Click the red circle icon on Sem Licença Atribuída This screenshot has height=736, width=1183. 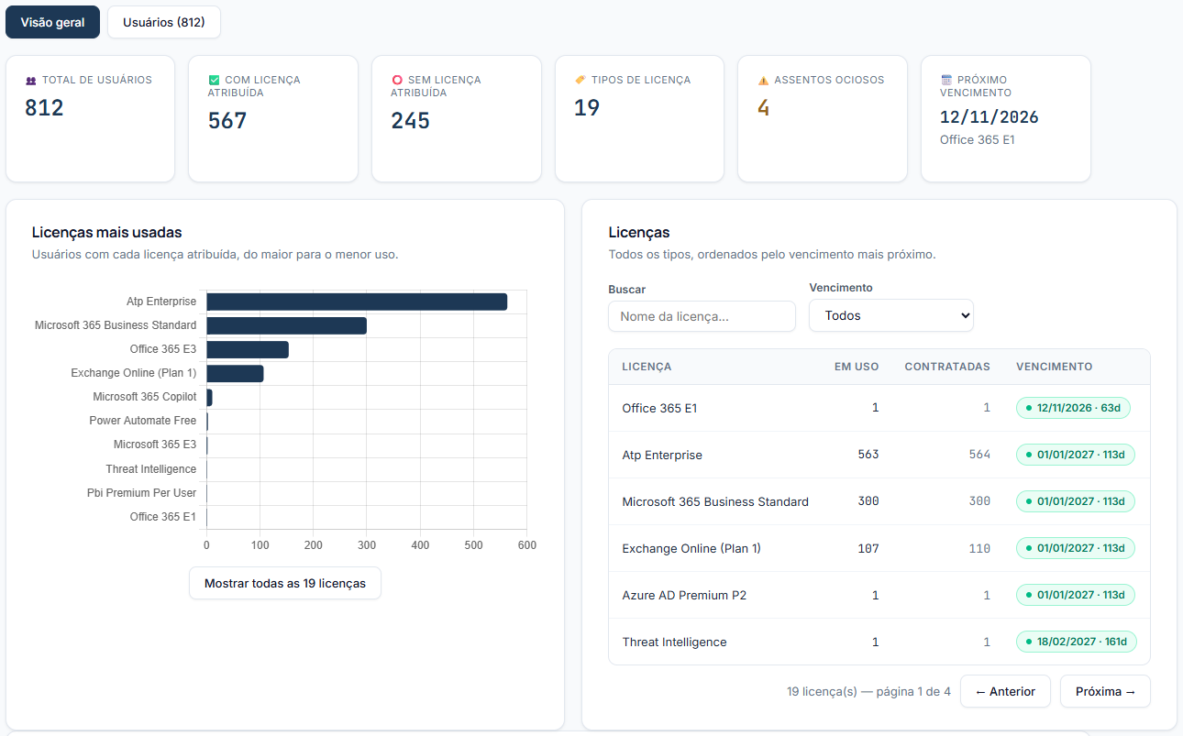click(397, 81)
